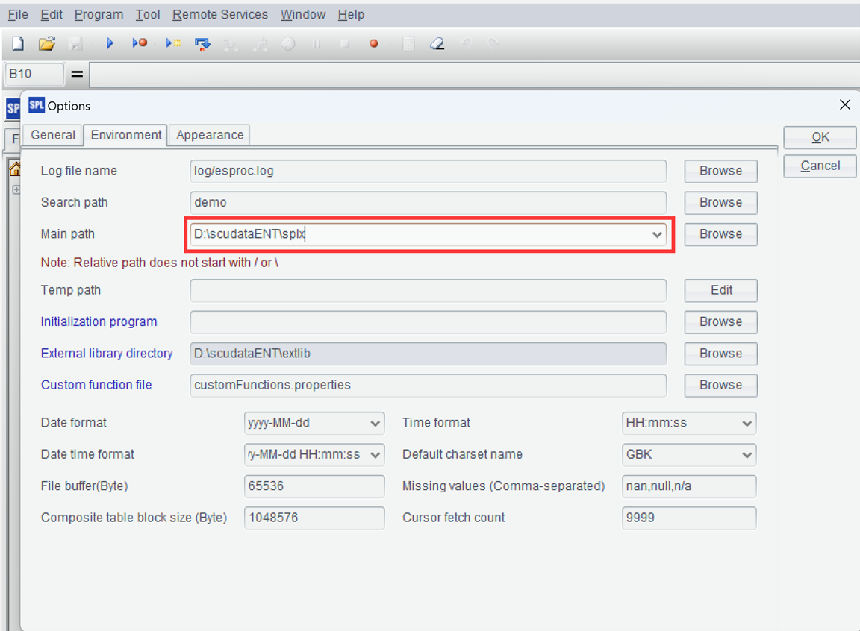Expand the Main path dropdown arrow
Viewport: 860px width, 631px height.
[657, 234]
